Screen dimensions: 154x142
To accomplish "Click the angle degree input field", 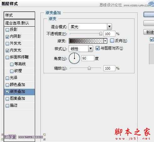I will click(88, 58).
